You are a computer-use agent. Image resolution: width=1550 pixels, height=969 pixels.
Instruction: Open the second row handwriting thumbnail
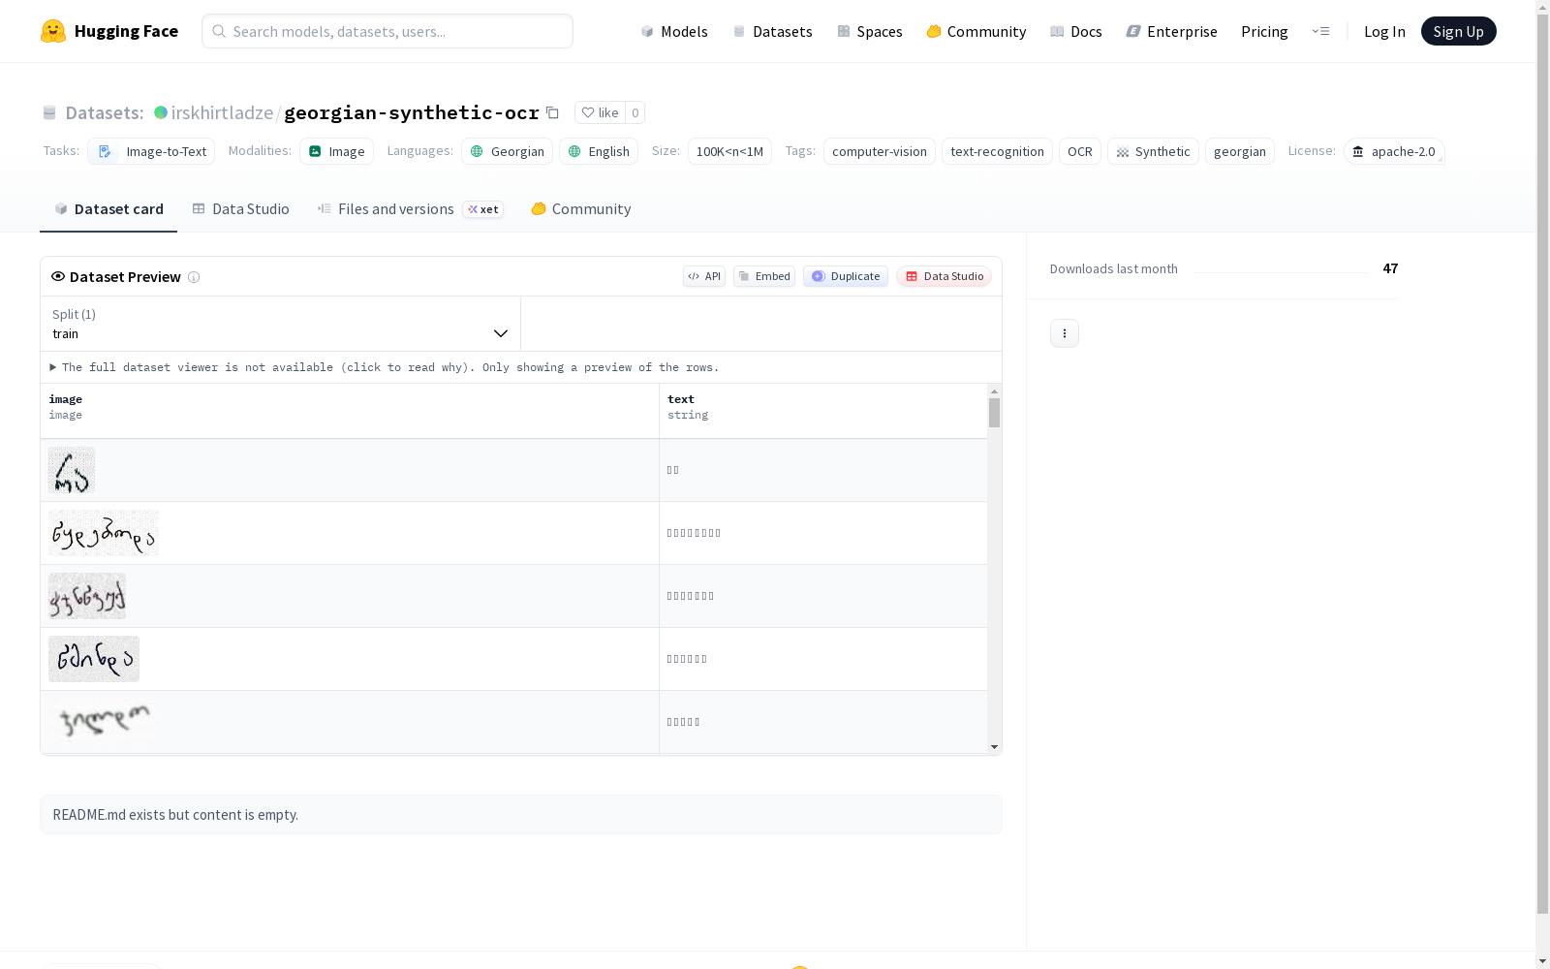click(104, 533)
